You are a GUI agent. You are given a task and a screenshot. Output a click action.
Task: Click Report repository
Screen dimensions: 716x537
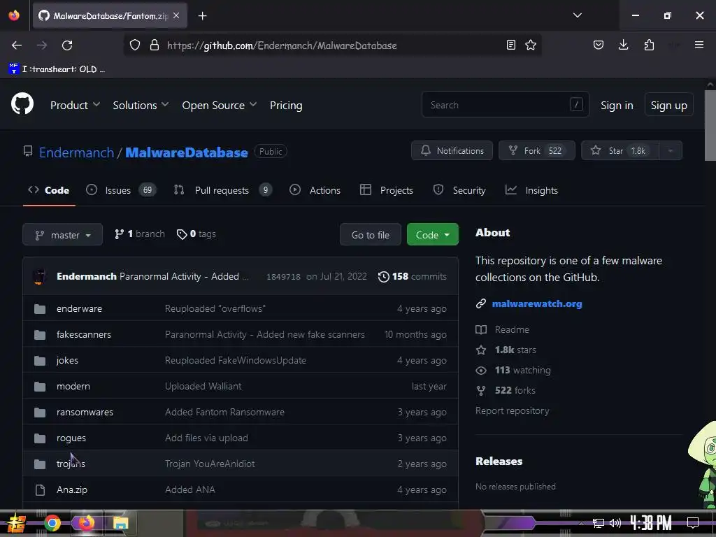[x=512, y=410]
